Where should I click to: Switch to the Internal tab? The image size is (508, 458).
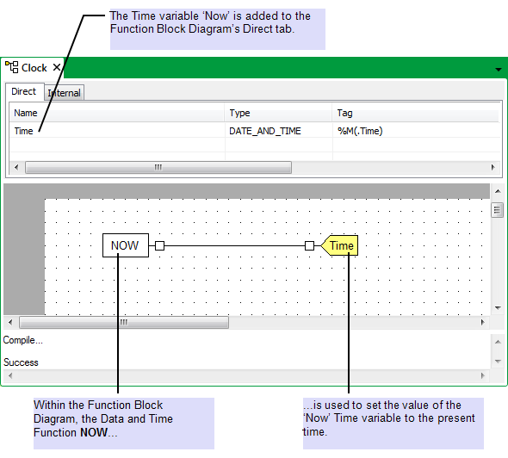click(x=65, y=93)
